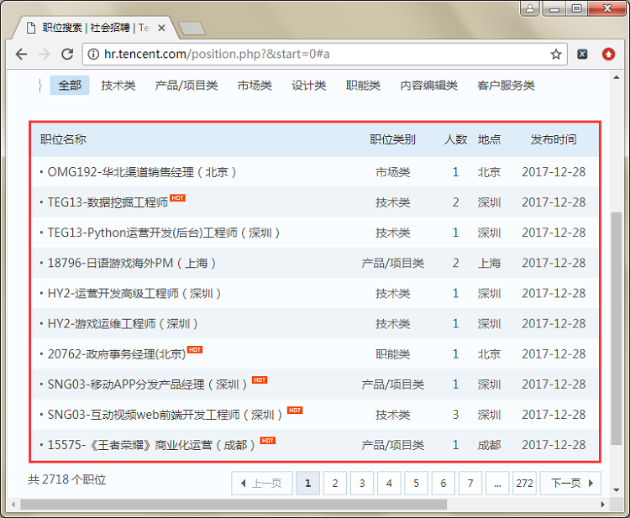
Task: Open a new tab button
Action: coord(192,28)
